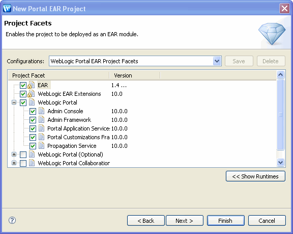
Task: Select the Portal Application Service row label
Action: tap(79, 128)
